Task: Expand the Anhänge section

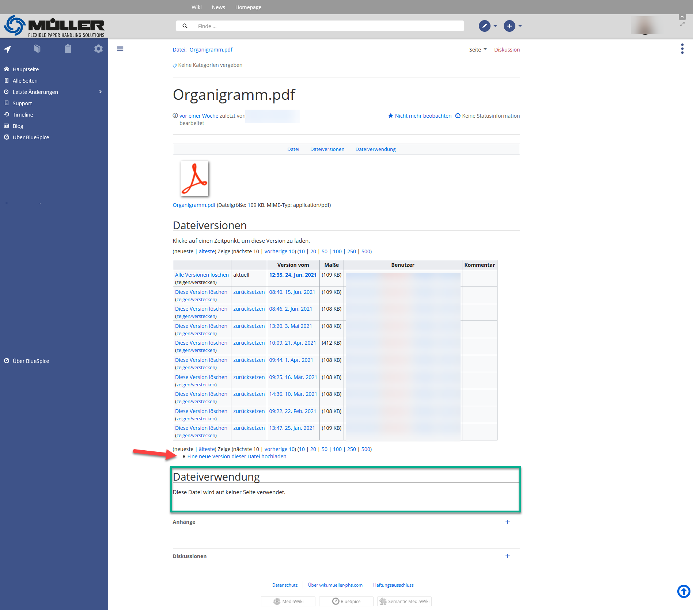Action: coord(507,522)
